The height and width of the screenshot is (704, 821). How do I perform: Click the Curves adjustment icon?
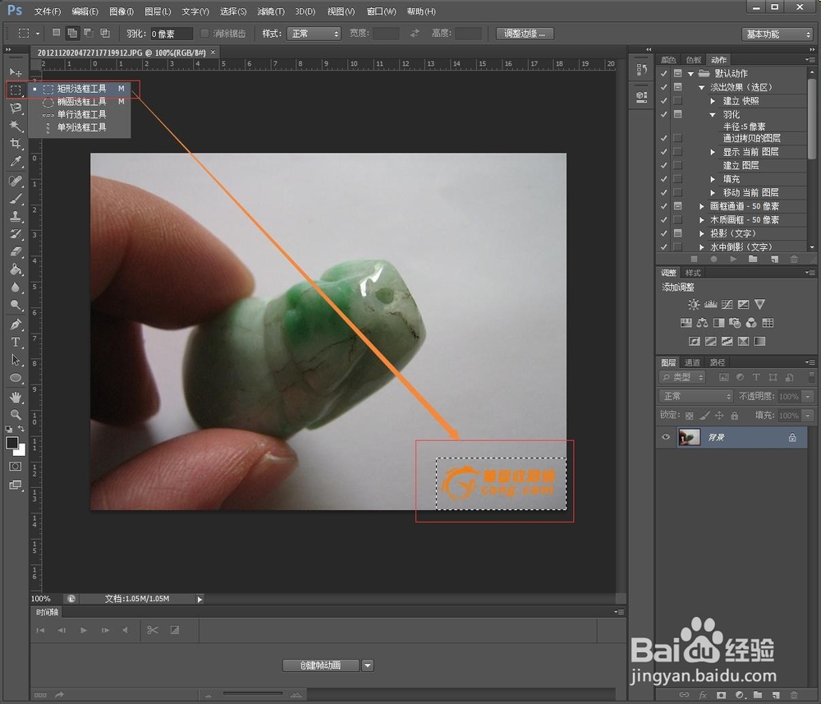tap(727, 304)
